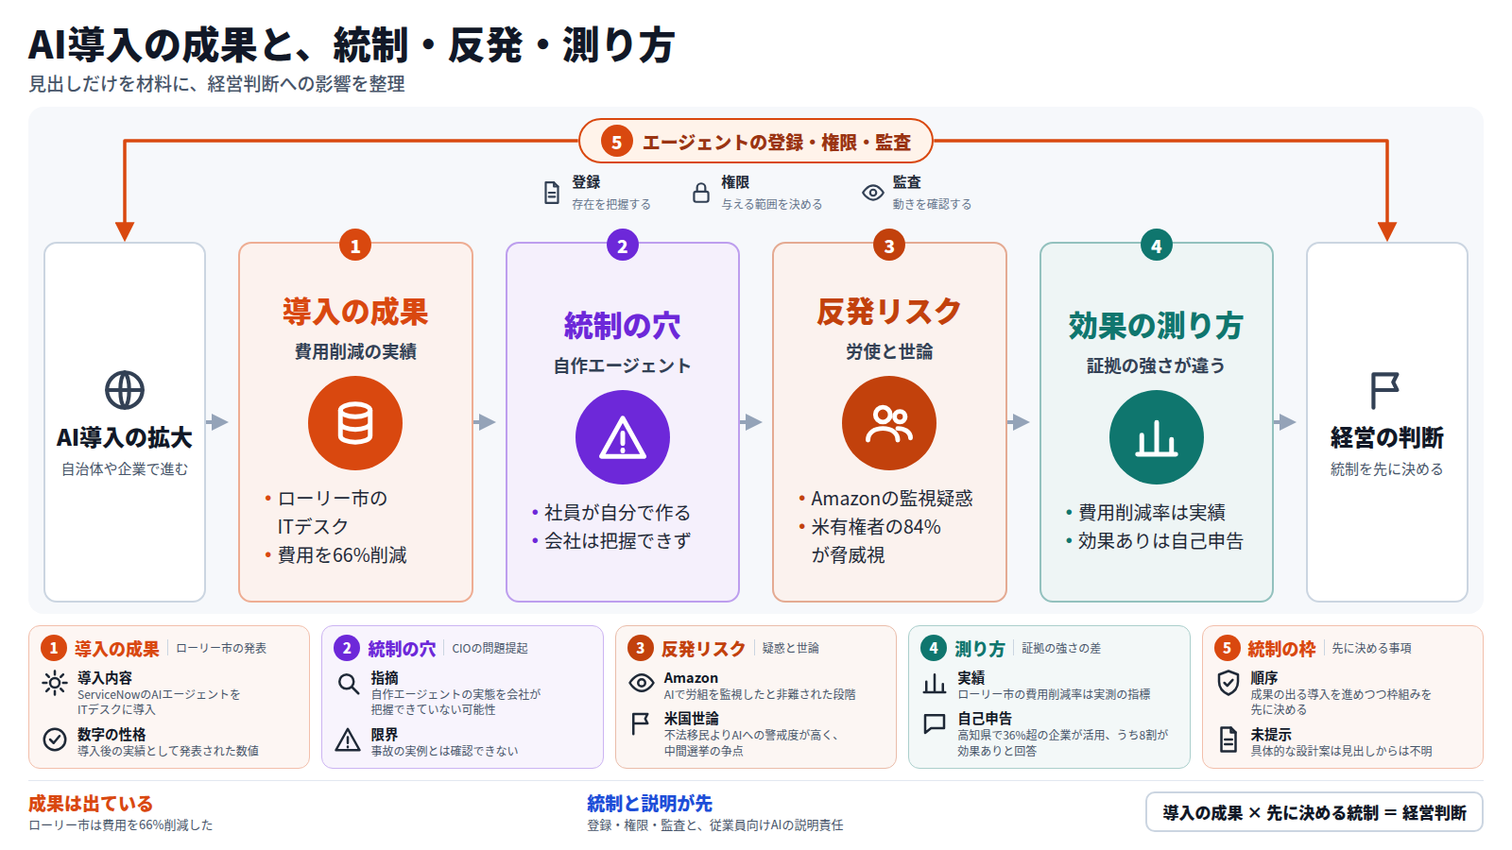This screenshot has width=1512, height=850.
Task: Click the green bar chart icon under 証拠の強さが違う
Action: click(1157, 437)
